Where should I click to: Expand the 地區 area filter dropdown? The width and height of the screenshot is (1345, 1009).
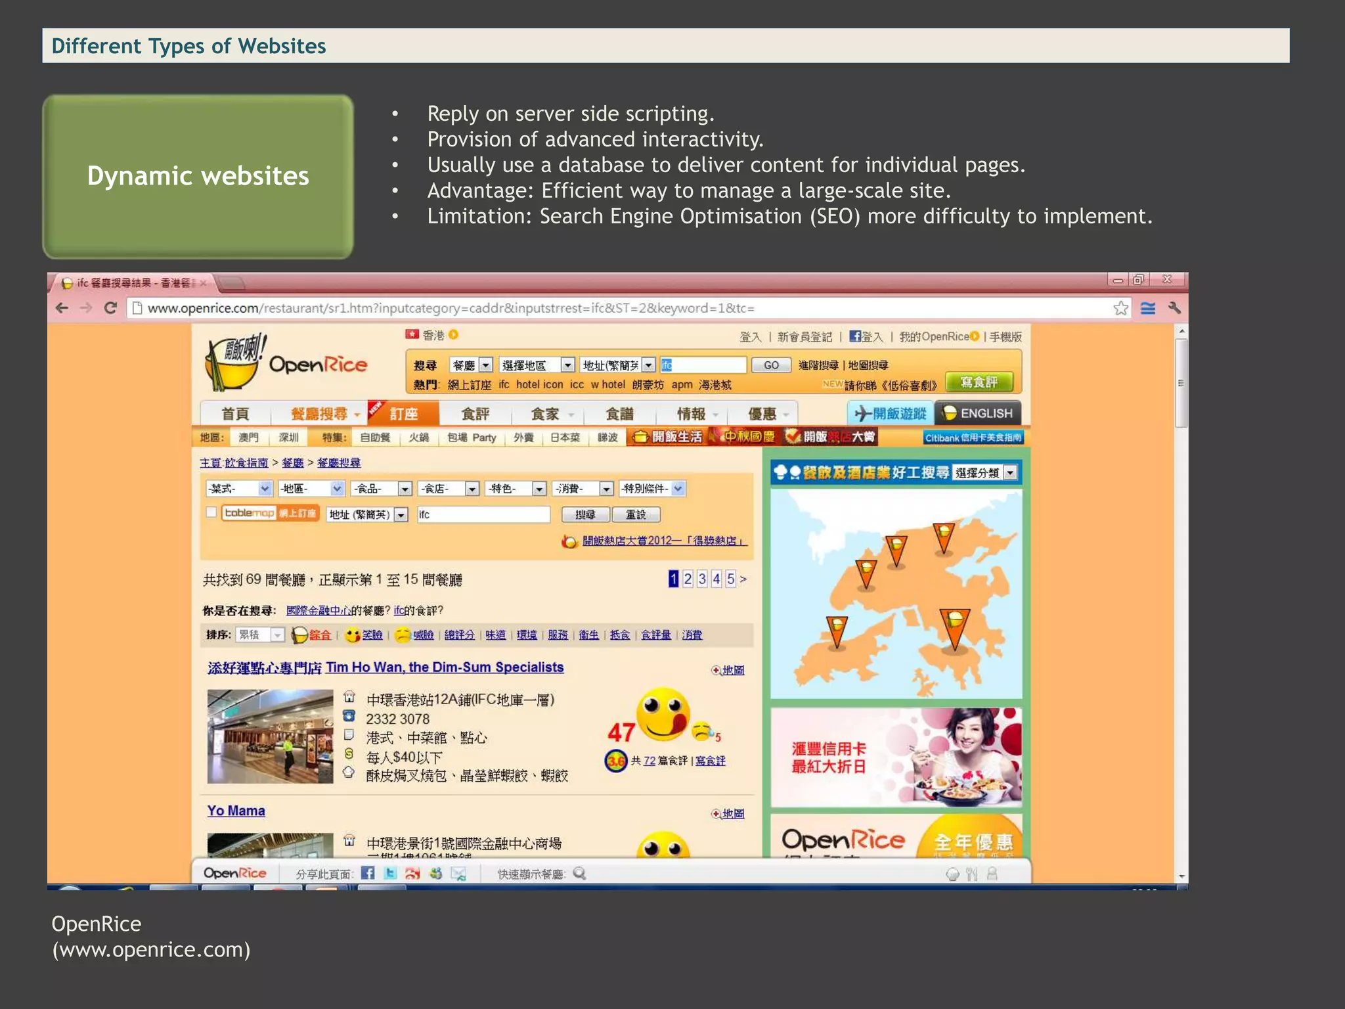[x=311, y=489]
